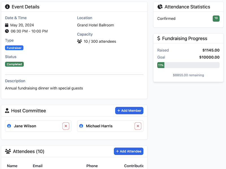The image size is (226, 169).
Task: Click the people icon beside Attendees (10)
Action: click(x=8, y=151)
